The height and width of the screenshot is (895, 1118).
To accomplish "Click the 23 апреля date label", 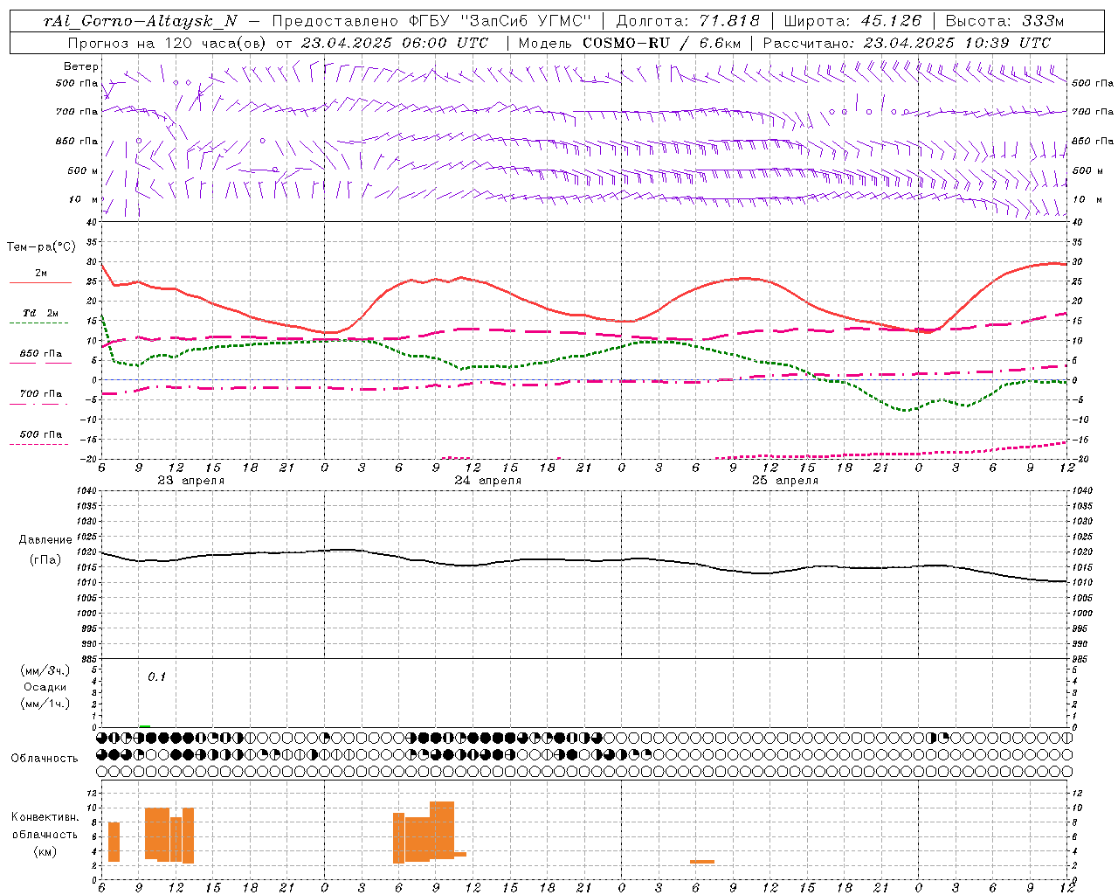I will click(190, 481).
